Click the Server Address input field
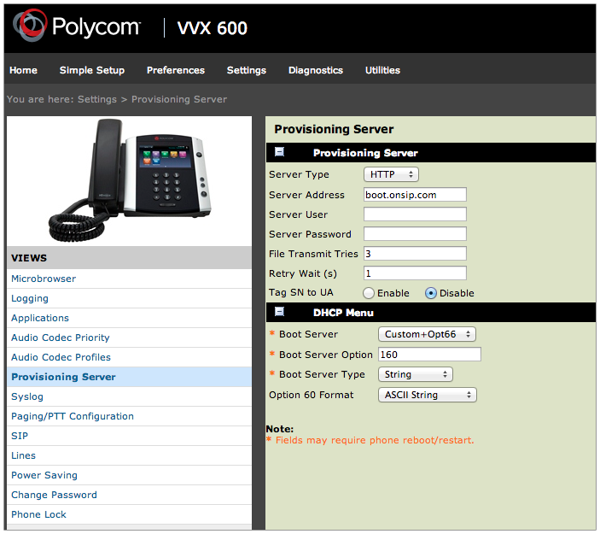Screen dimensions: 600x534 click(415, 195)
